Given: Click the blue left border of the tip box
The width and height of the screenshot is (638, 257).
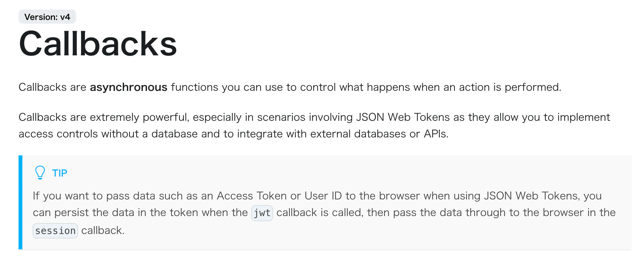Looking at the screenshot, I should click(20, 202).
